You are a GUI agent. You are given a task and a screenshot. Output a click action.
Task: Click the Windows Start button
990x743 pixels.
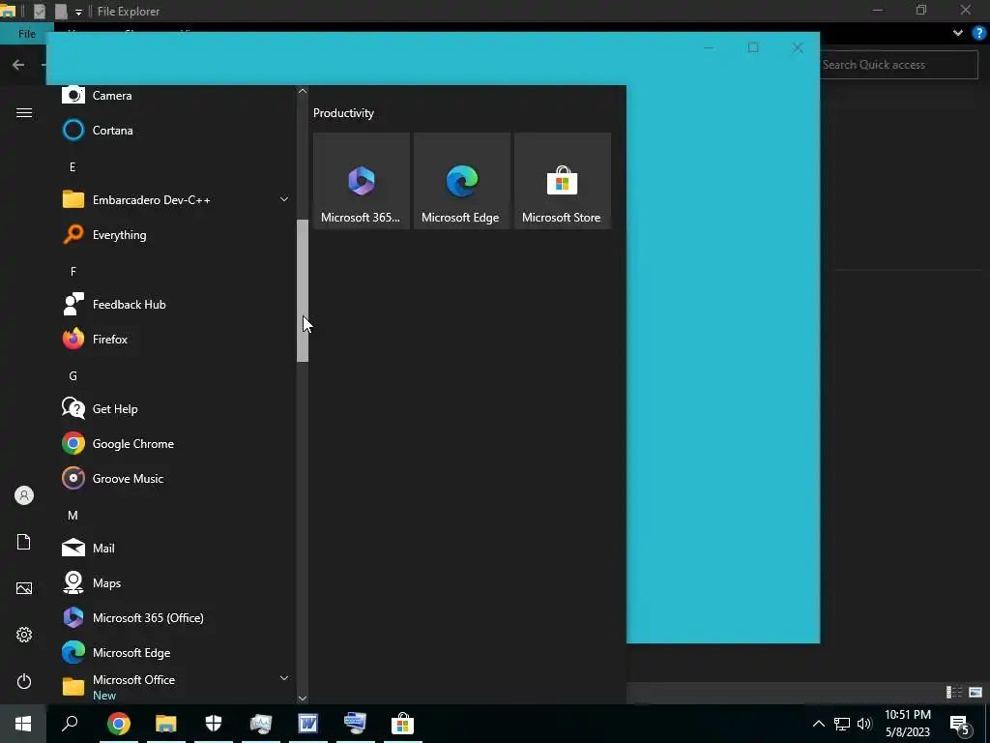coord(23,724)
